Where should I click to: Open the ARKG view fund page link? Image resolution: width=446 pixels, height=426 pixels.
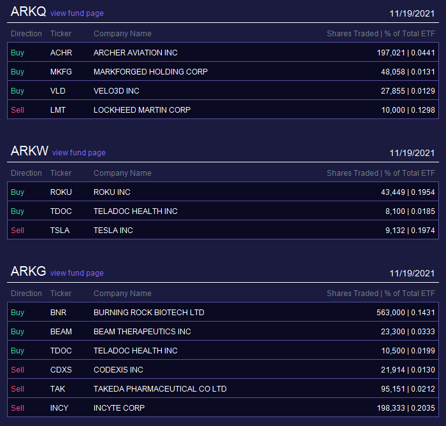click(x=77, y=273)
